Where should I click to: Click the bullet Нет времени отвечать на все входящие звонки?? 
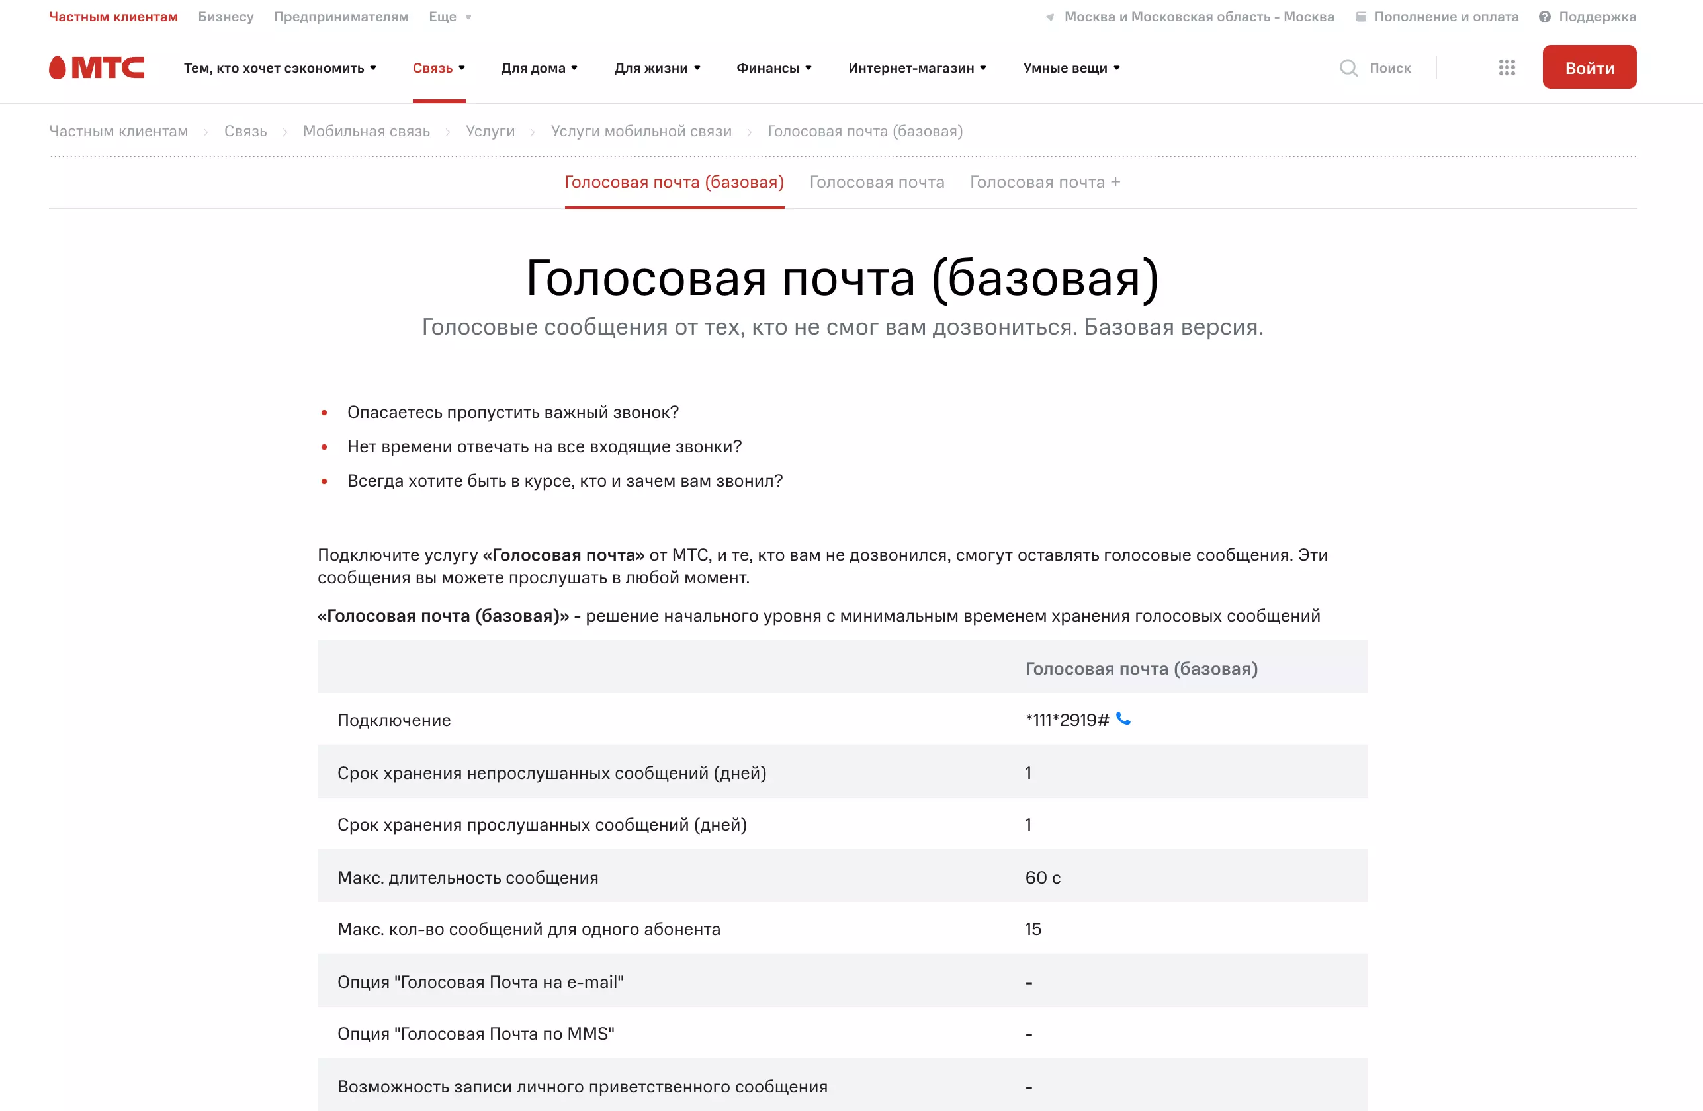(x=545, y=446)
